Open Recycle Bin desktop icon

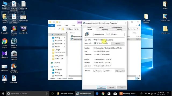point(4,30)
